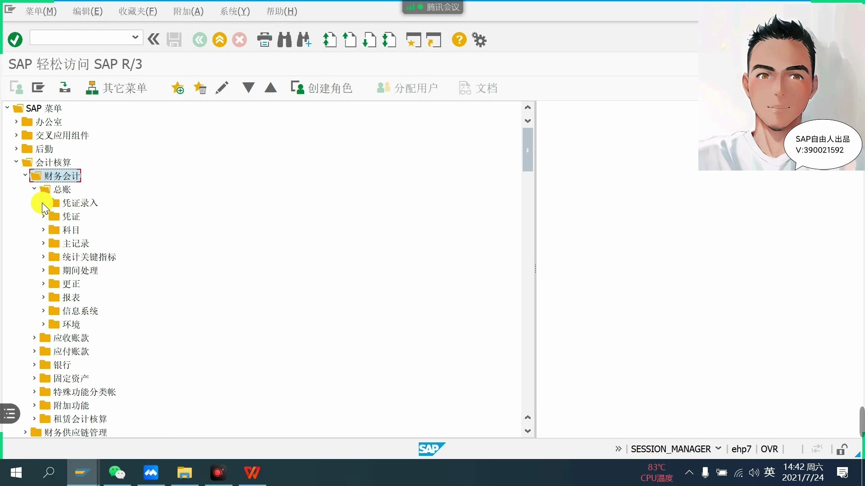Select the 财务供应链管理 tree item

pos(76,432)
